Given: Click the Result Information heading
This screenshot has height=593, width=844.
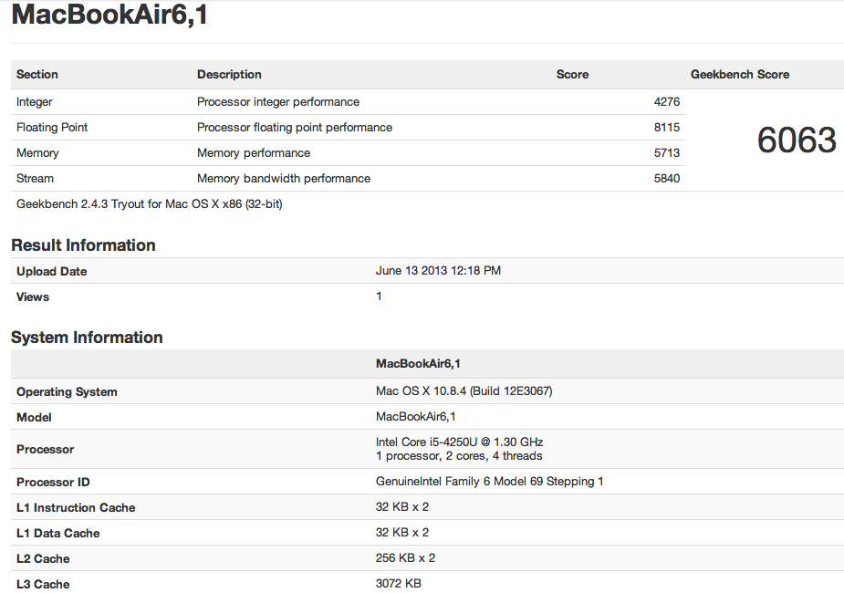Looking at the screenshot, I should (x=83, y=245).
